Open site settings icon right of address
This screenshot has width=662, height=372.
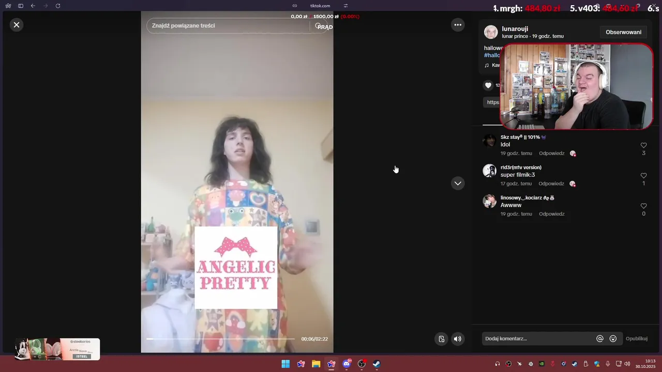tap(346, 6)
